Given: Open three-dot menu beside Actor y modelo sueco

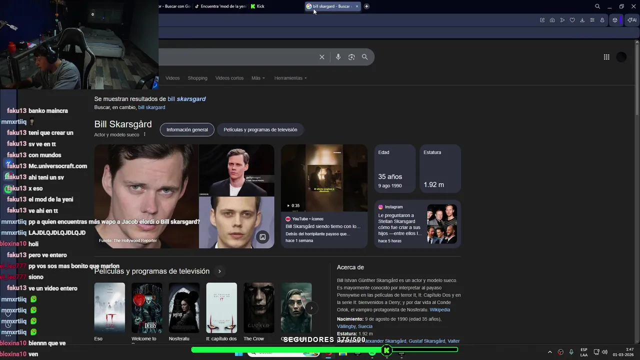Looking at the screenshot, I should (x=144, y=134).
